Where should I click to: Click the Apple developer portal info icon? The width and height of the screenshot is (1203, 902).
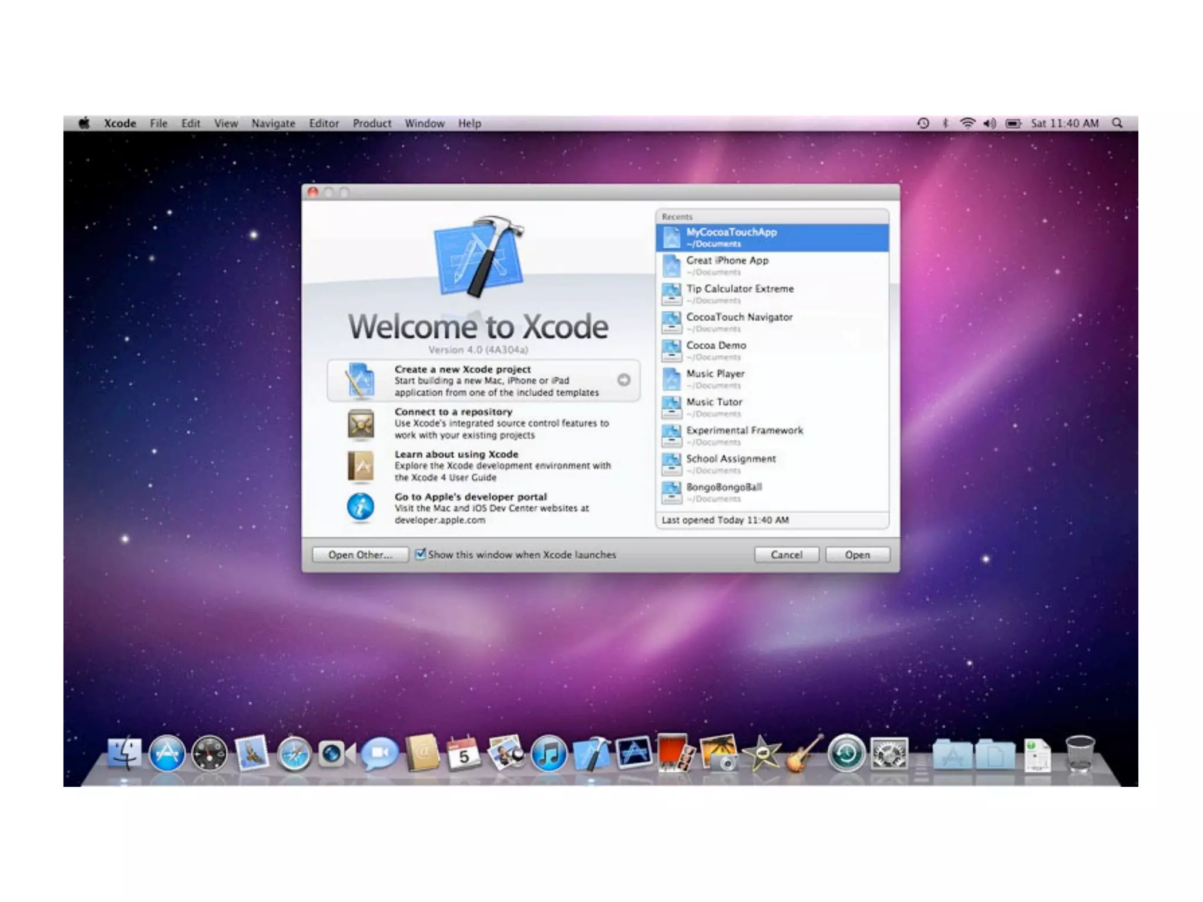[360, 507]
